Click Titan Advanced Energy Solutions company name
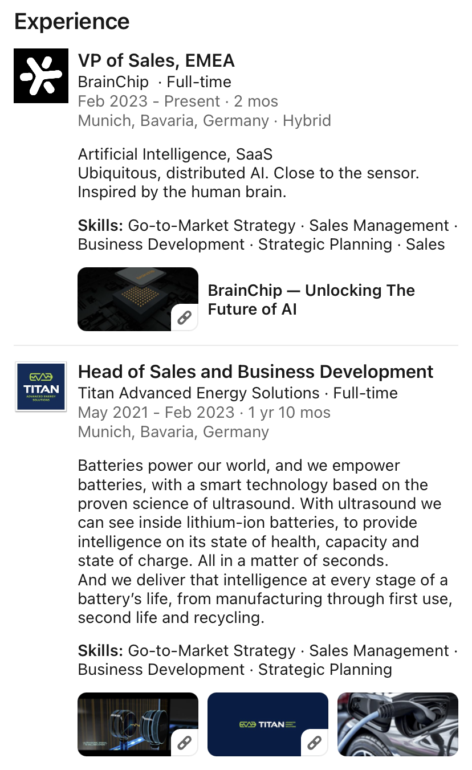Screen dimensions: 472x770 pos(198,393)
